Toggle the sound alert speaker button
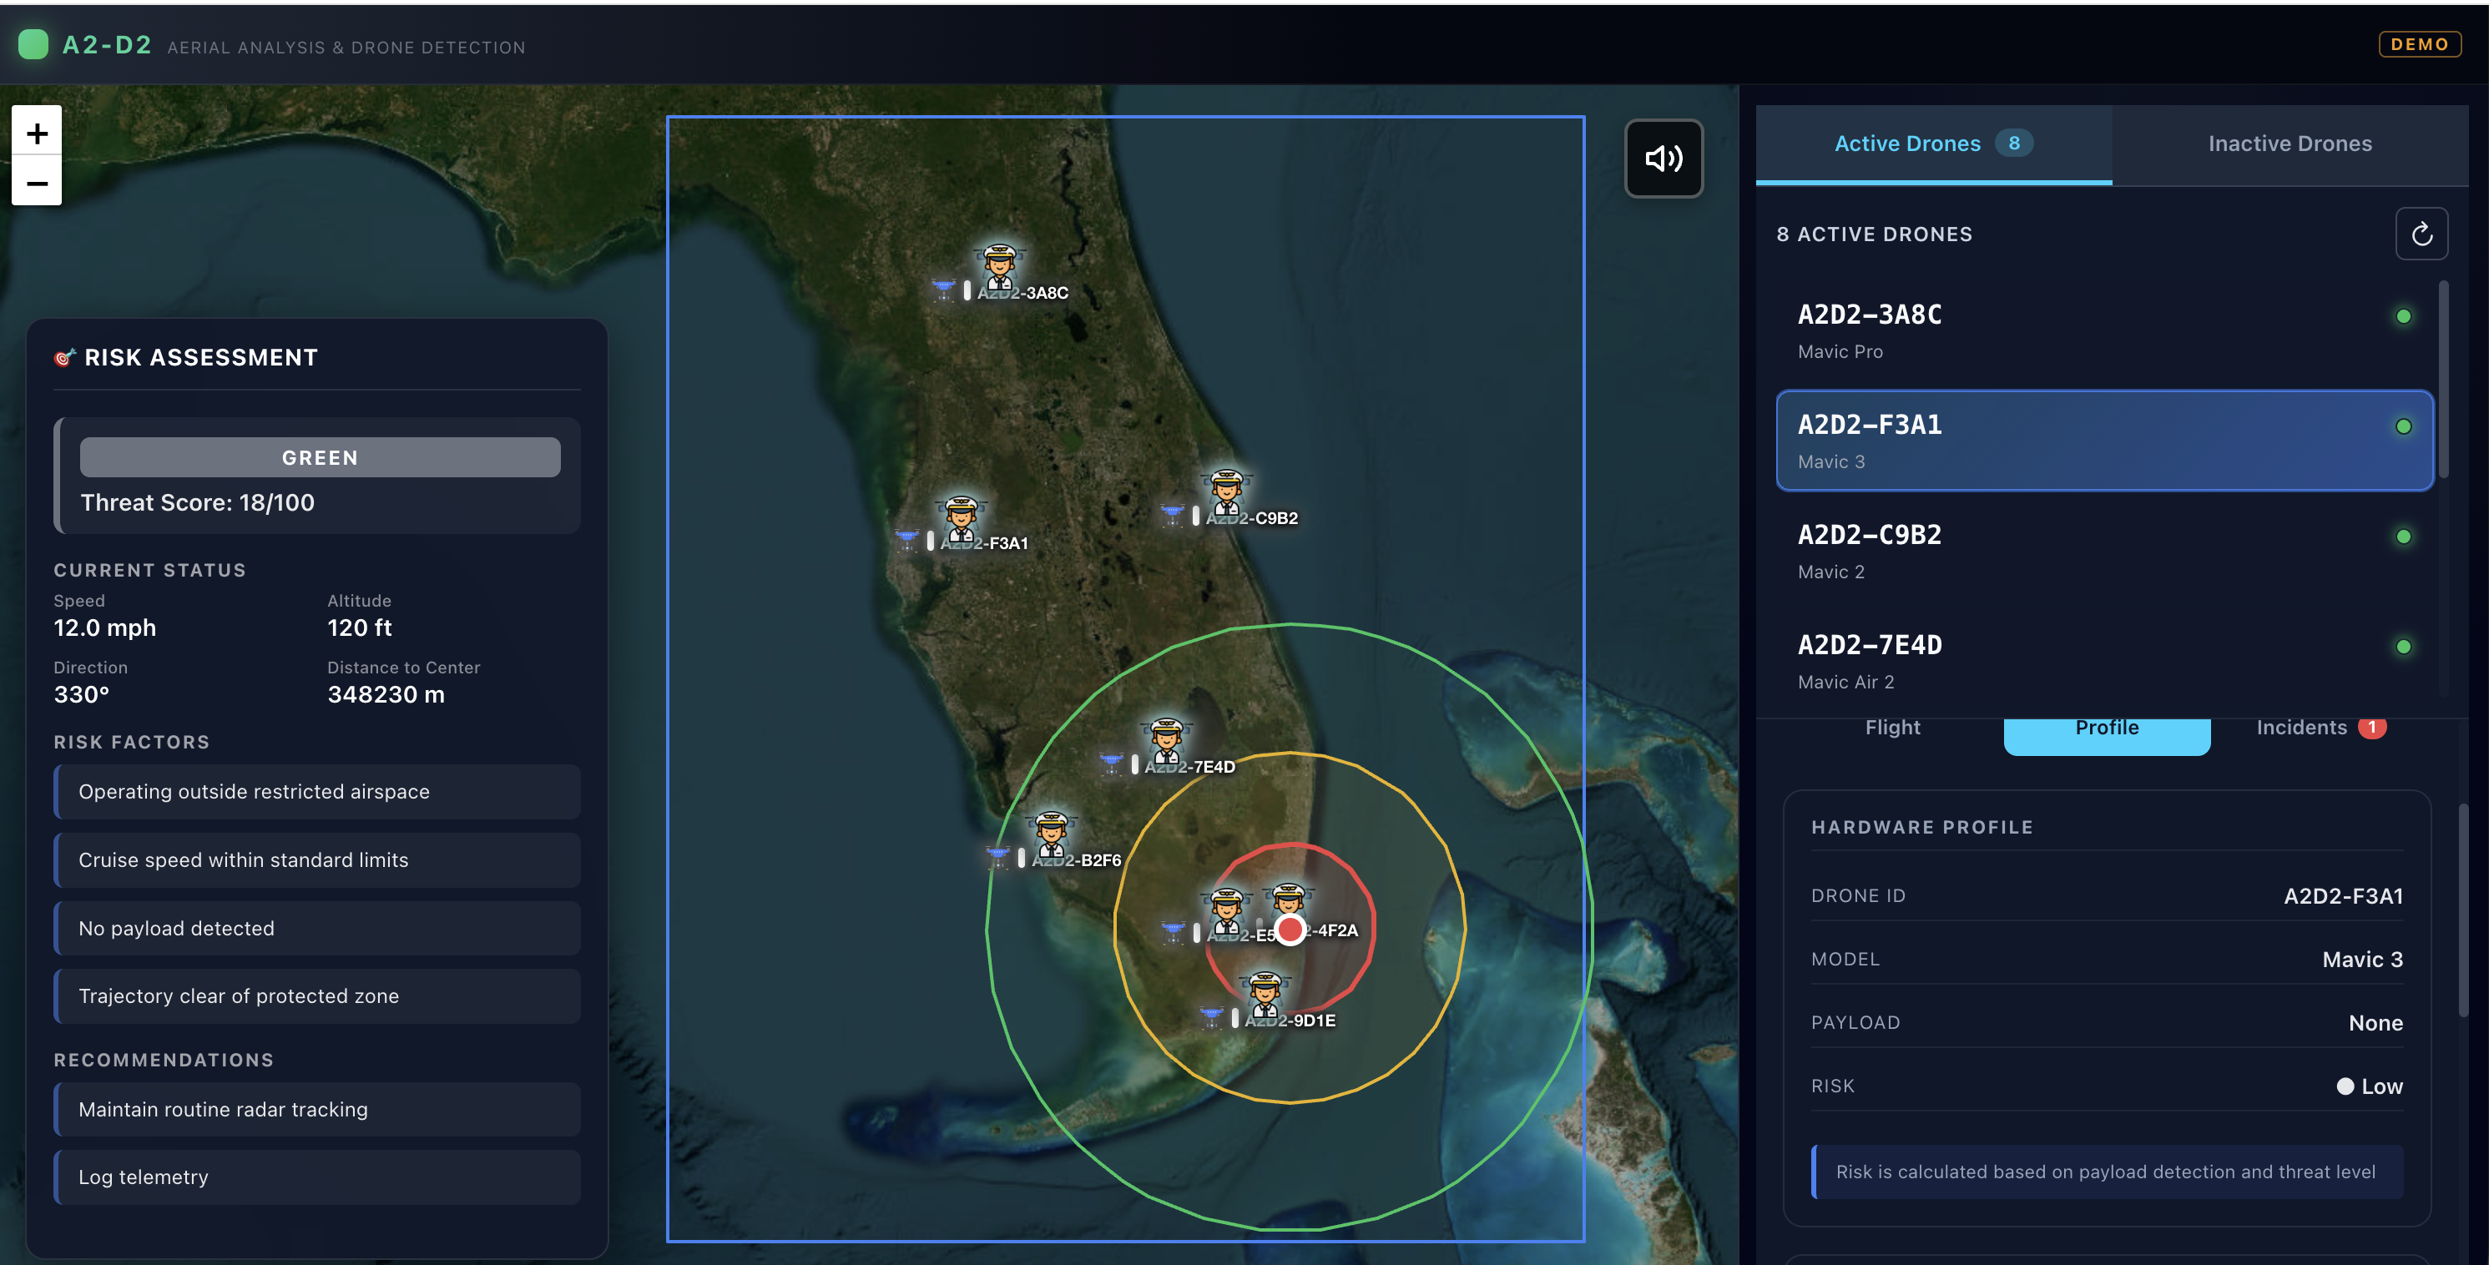 1663,159
